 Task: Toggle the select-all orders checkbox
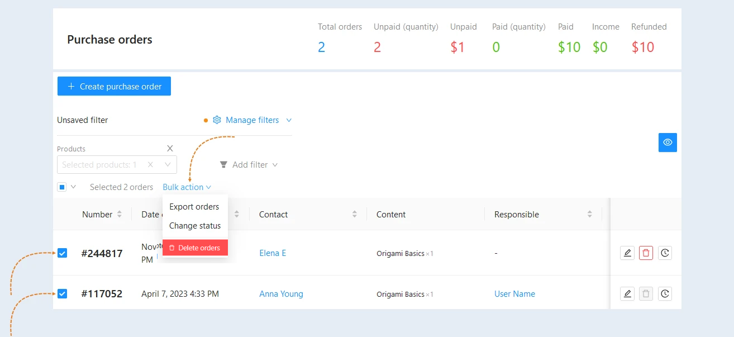62,187
